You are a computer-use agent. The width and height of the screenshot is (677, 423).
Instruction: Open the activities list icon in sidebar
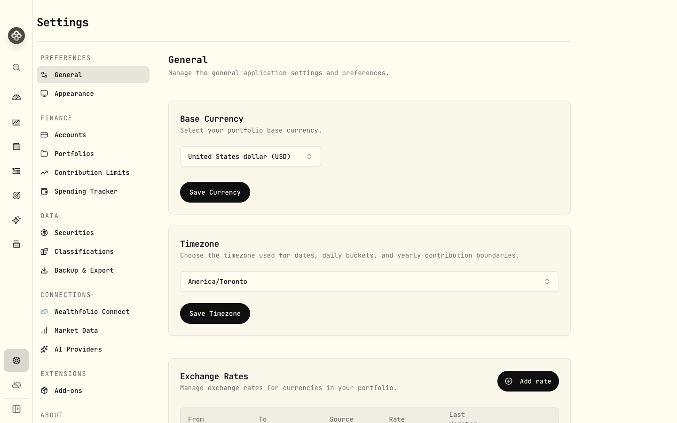pyautogui.click(x=16, y=171)
